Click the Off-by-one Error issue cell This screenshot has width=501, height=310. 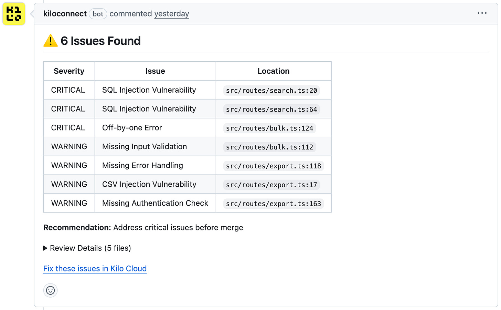click(132, 128)
